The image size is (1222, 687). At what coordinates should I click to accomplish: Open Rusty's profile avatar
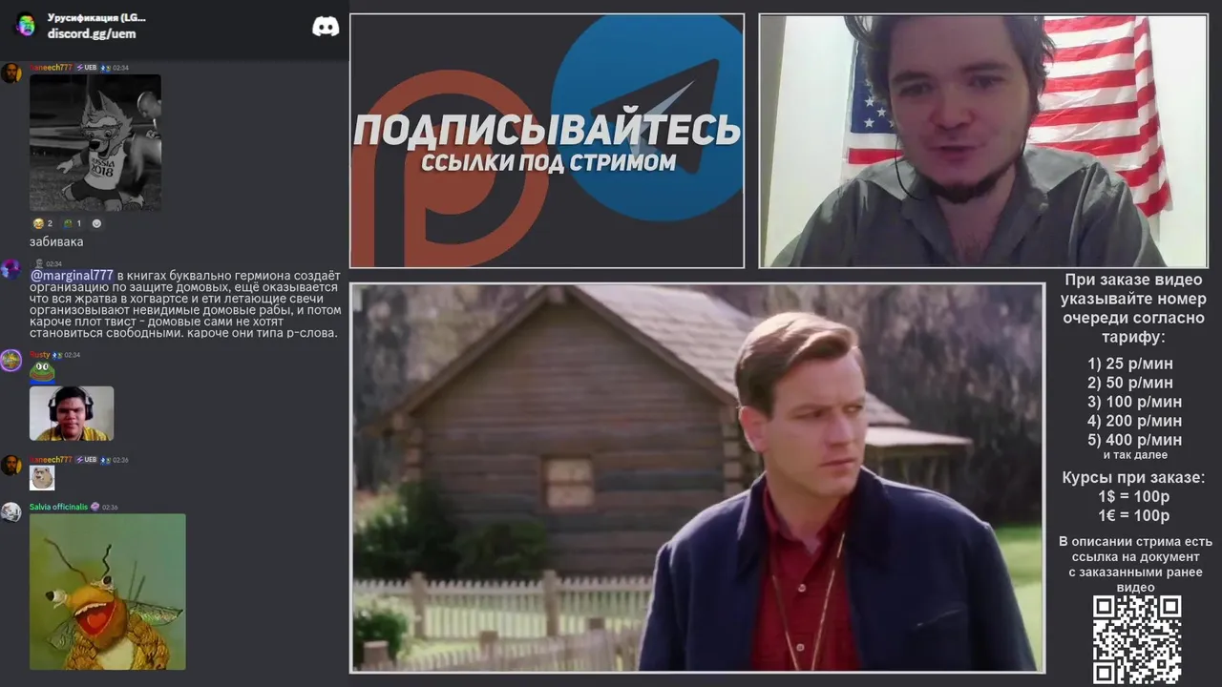[x=11, y=360]
